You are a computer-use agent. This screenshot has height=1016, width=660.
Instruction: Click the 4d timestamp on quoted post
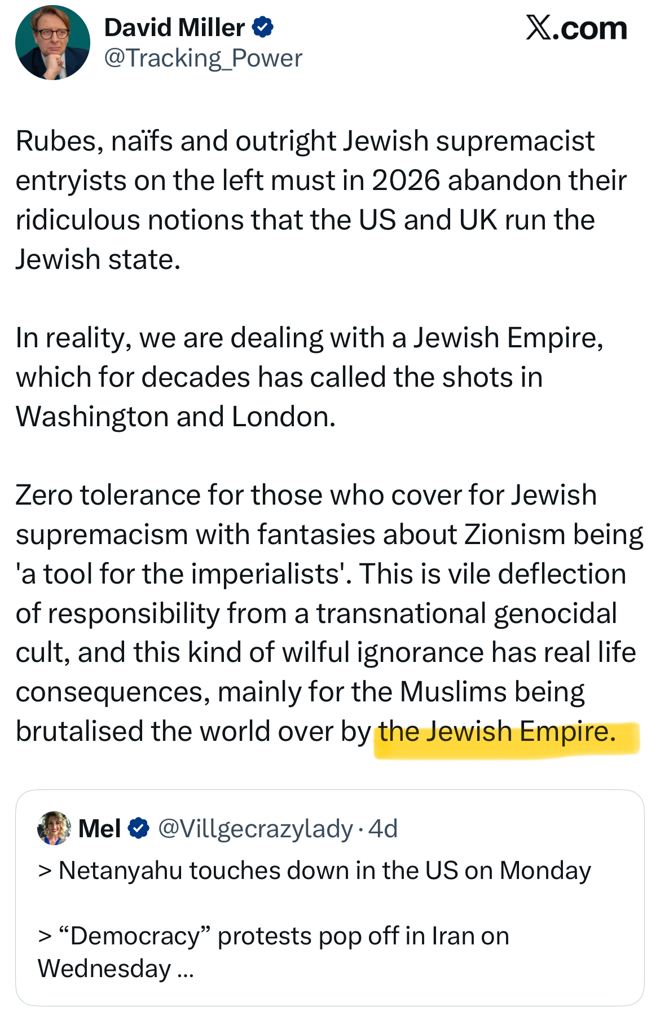[x=383, y=828]
